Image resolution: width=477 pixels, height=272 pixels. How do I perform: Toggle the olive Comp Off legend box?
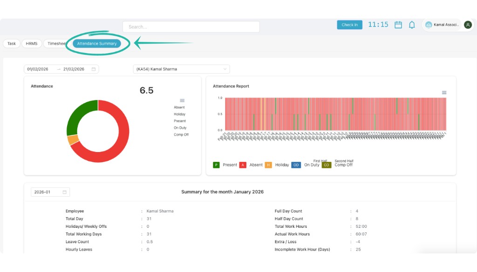click(326, 165)
